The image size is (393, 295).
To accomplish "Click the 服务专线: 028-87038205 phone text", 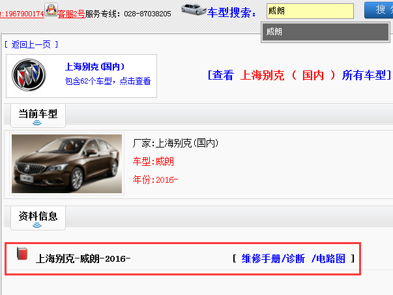I will (x=128, y=14).
